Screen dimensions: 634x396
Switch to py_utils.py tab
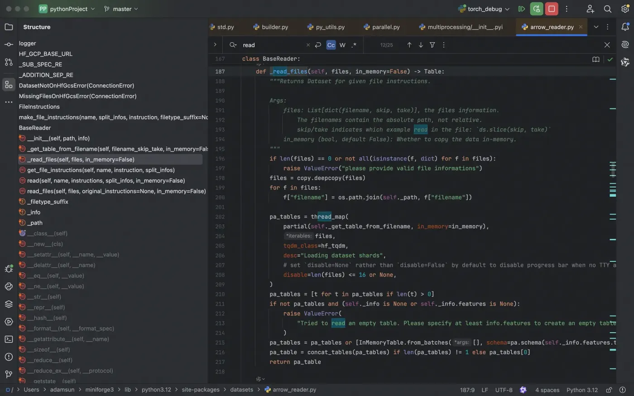[326, 27]
